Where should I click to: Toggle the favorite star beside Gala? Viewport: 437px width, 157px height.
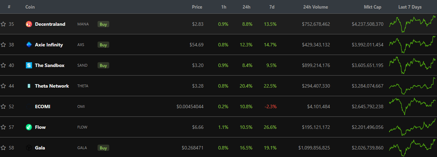(3, 148)
